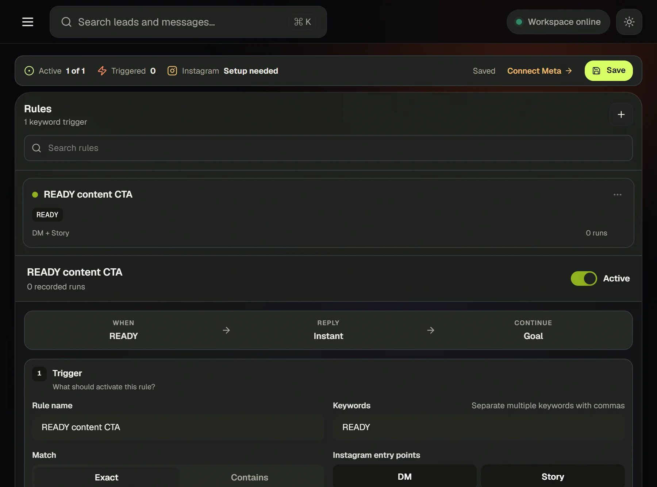Open the Connect Meta link
This screenshot has width=657, height=487.
pyautogui.click(x=539, y=71)
